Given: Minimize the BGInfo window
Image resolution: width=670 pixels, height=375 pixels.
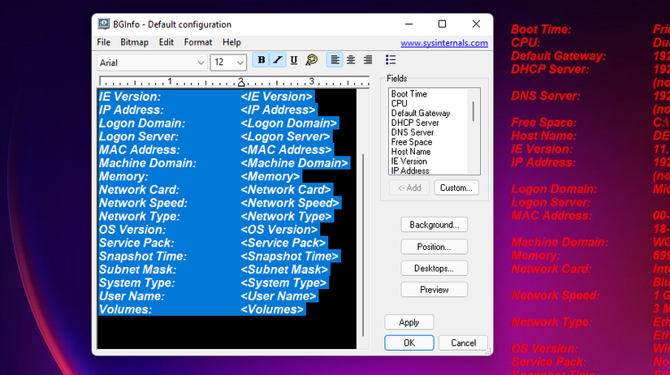Looking at the screenshot, I should (409, 24).
